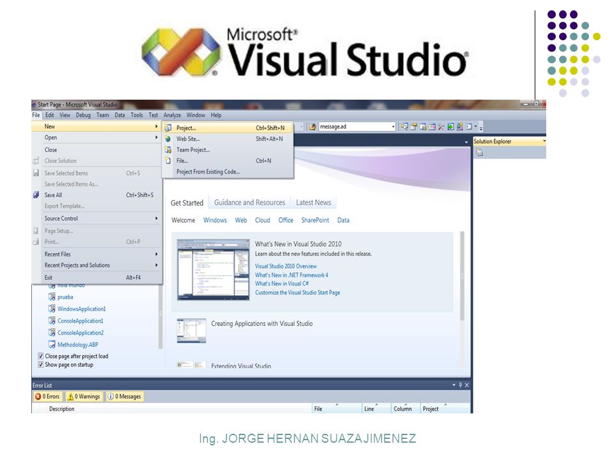Image resolution: width=614 pixels, height=460 pixels.
Task: Pin the Error List panel with pushpin
Action: tap(460, 385)
